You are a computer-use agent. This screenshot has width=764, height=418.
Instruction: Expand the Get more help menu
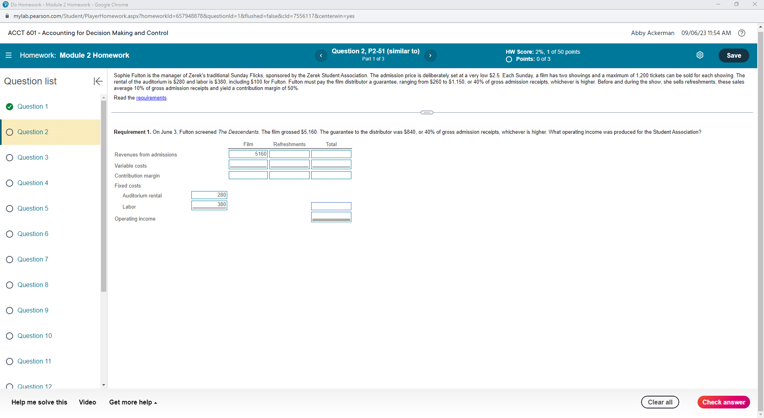click(133, 402)
